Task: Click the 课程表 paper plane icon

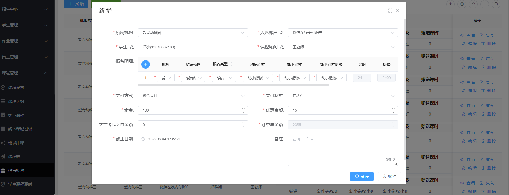Action: tap(3, 157)
